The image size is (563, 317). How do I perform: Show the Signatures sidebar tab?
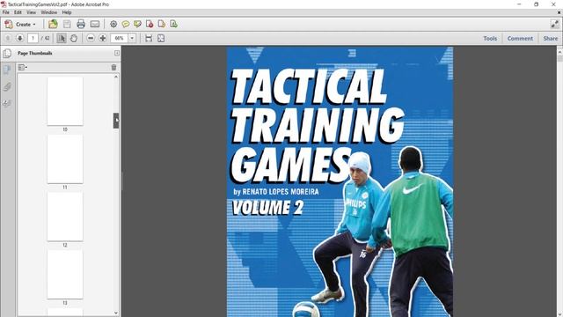pyautogui.click(x=7, y=104)
